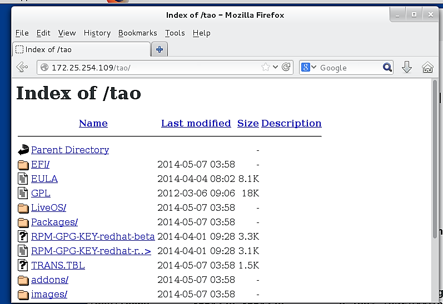Screen dimensions: 443x304
Task: Go to the home page icon
Action: (427, 67)
